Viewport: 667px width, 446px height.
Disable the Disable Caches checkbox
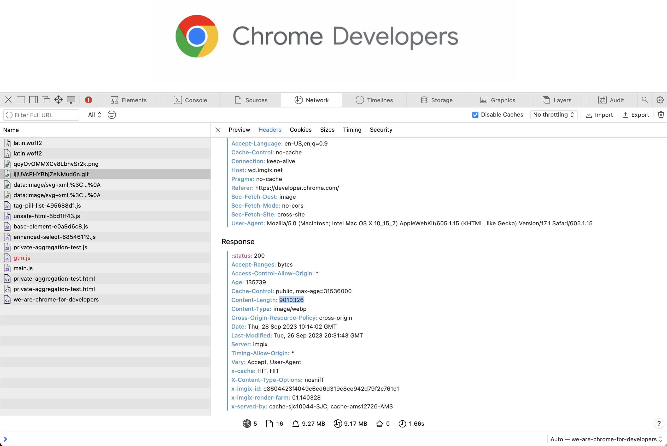[475, 114]
